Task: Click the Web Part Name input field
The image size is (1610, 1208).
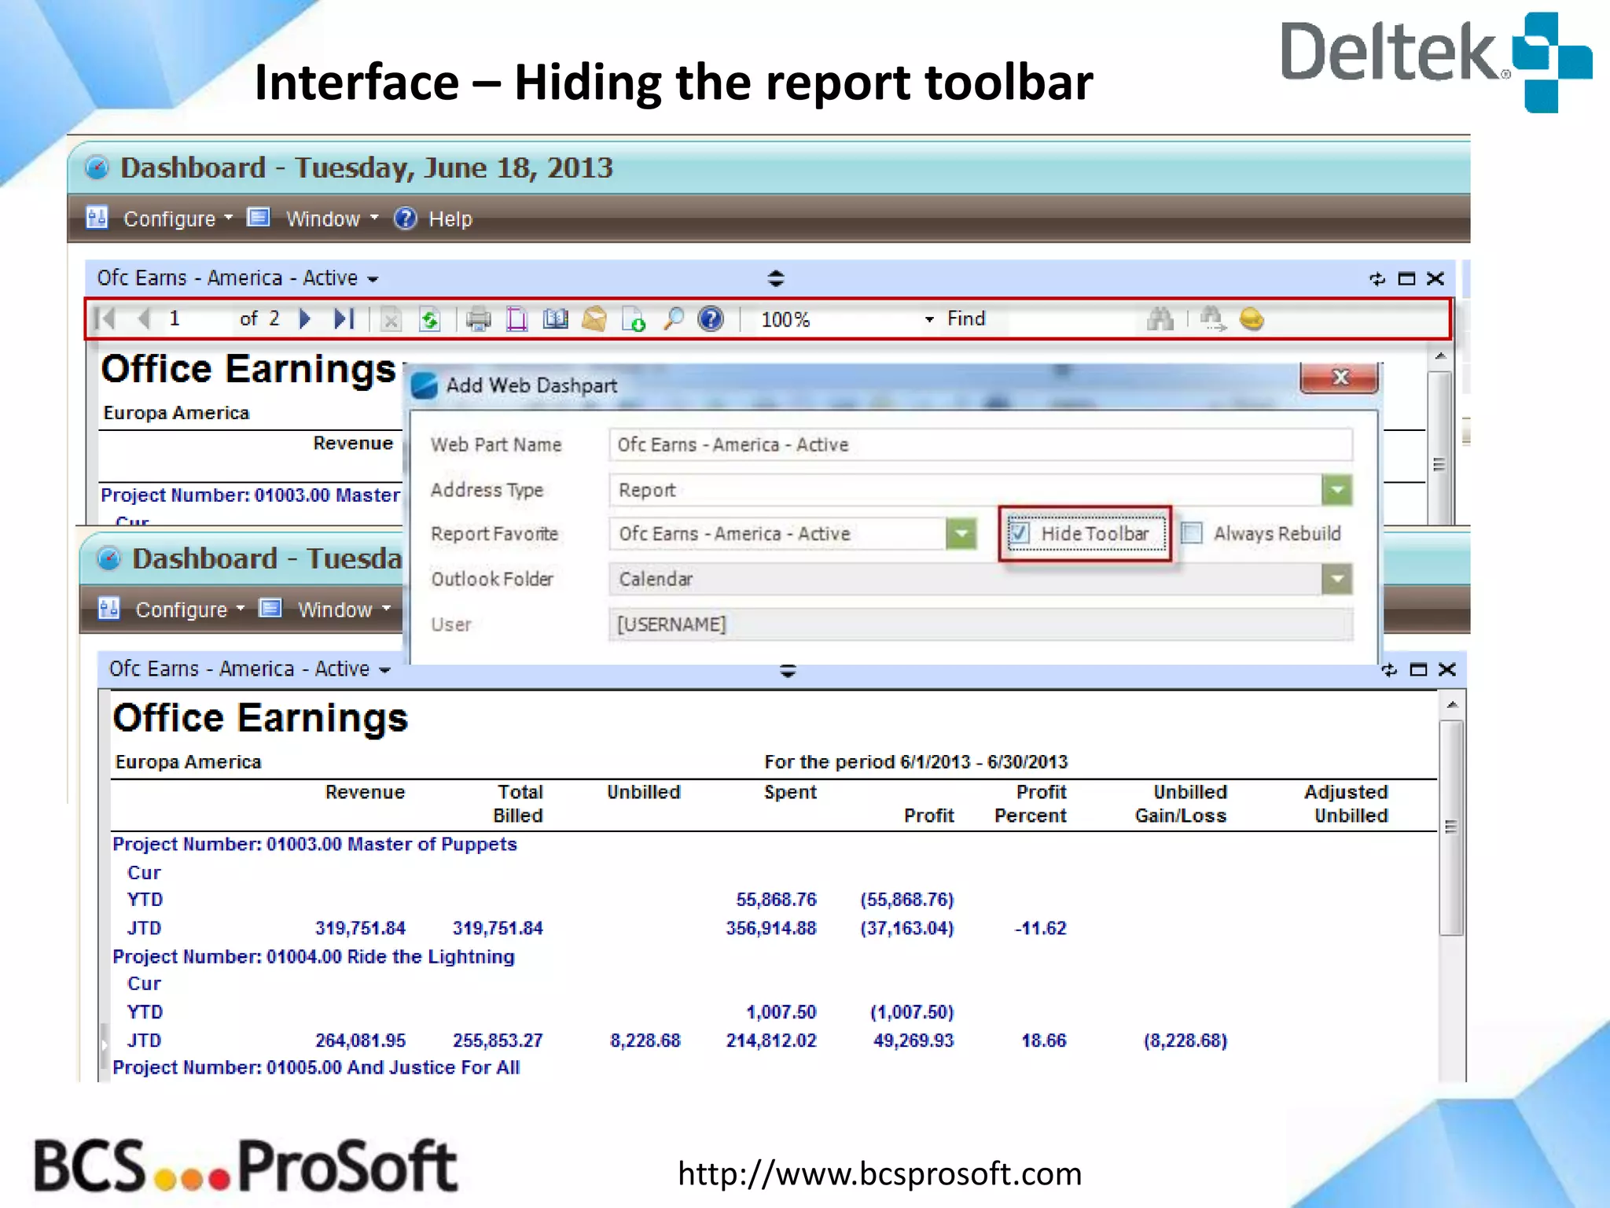Action: pyautogui.click(x=980, y=445)
